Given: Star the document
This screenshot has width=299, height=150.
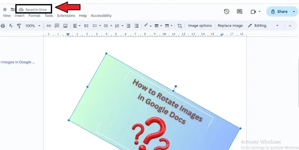Looking at the screenshot, I should coord(5,10).
